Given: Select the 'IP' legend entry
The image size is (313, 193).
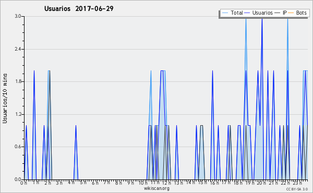Looking at the screenshot, I should [285, 13].
